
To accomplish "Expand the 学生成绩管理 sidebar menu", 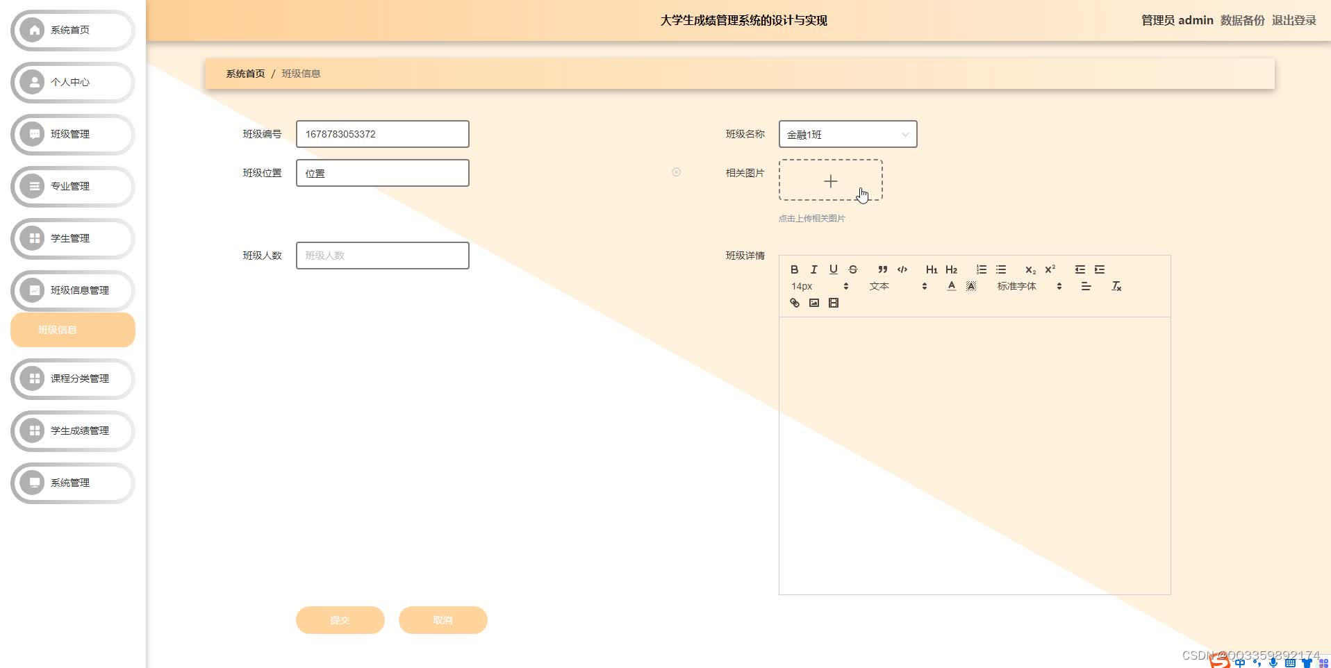I will click(x=73, y=431).
